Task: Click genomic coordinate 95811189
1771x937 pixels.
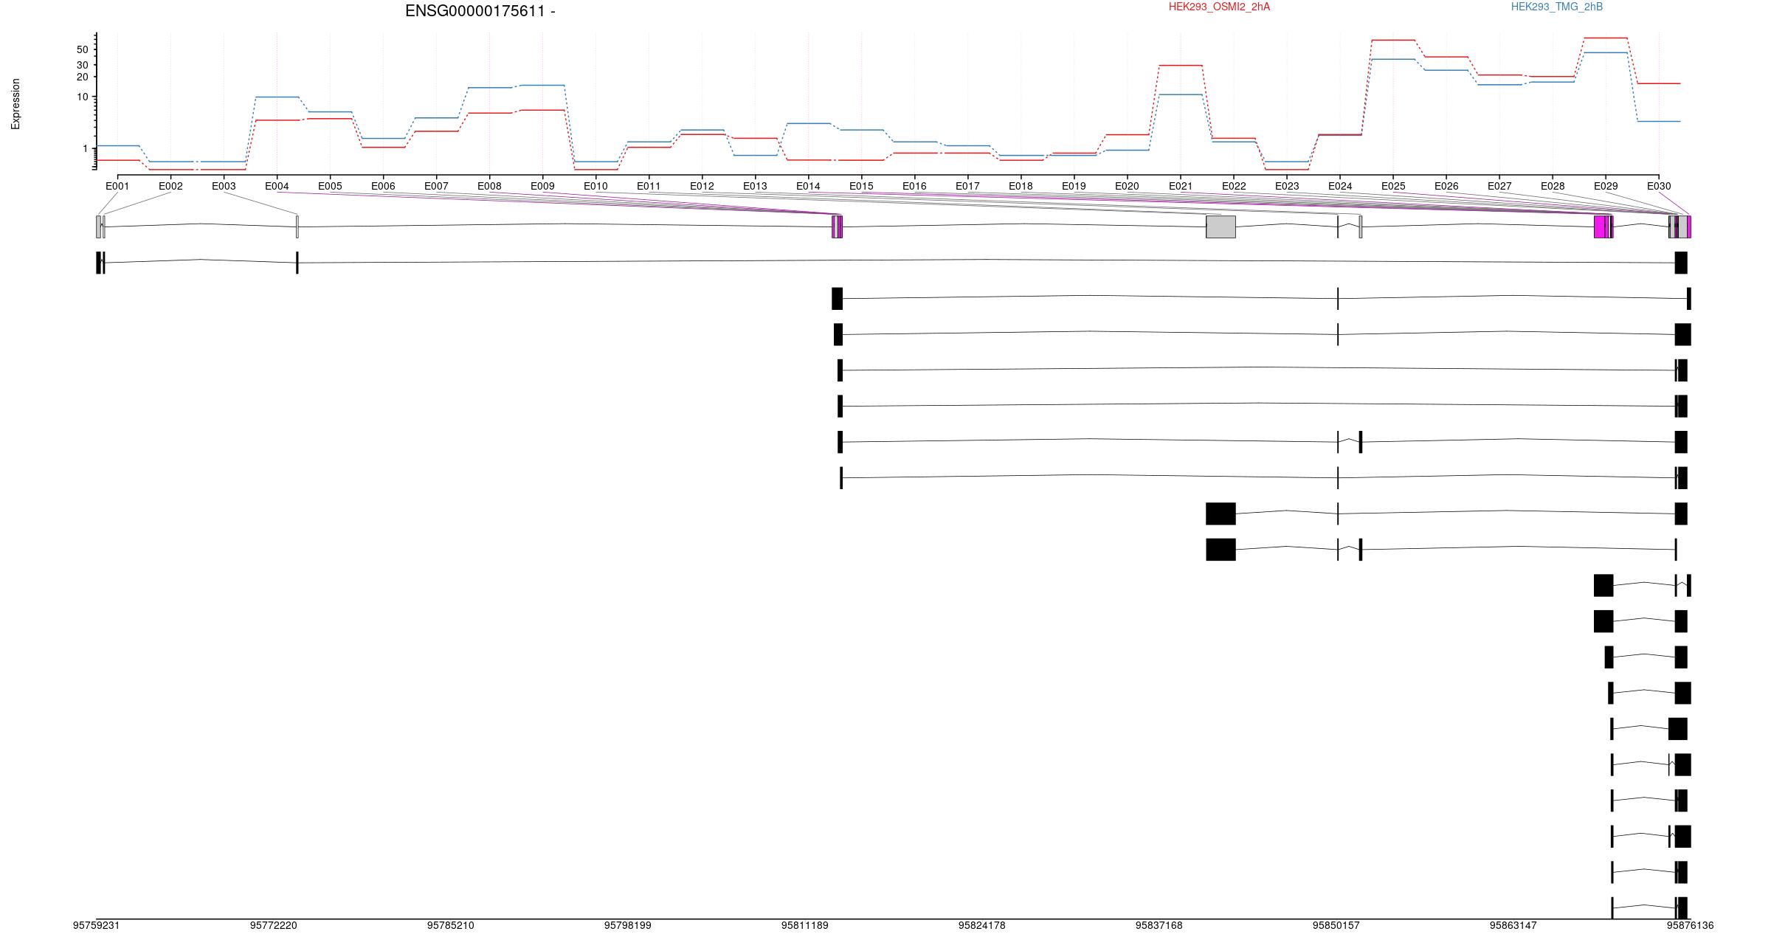Action: coord(804,925)
